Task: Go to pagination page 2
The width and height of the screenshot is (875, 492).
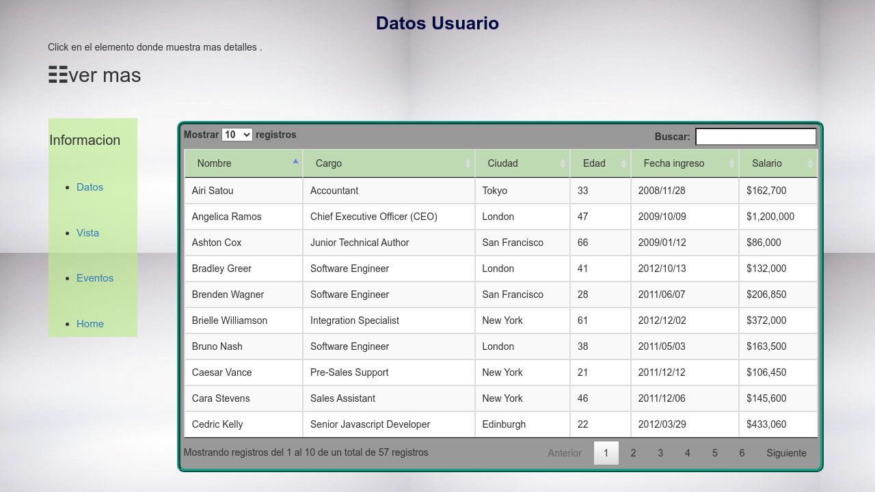Action: (x=633, y=453)
